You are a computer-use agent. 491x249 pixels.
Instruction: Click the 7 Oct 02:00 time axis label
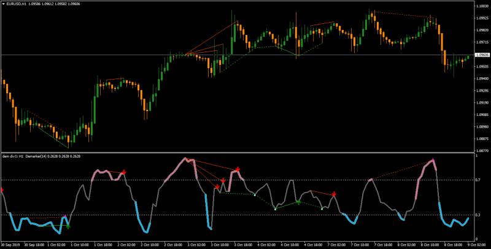coord(336,245)
